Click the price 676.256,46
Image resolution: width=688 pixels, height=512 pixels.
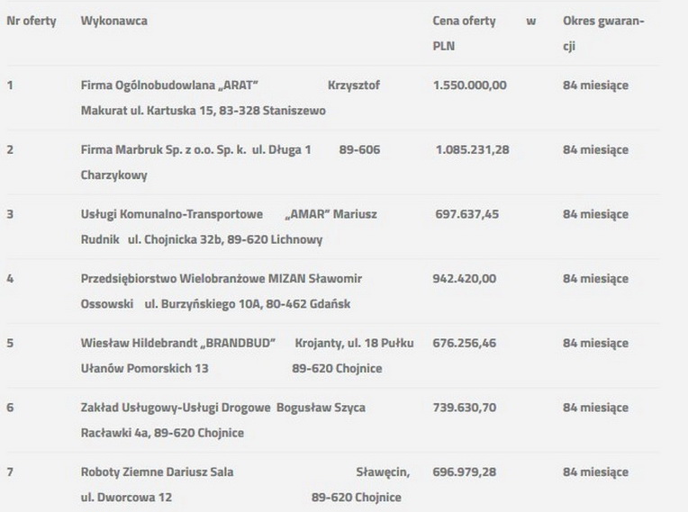465,344
